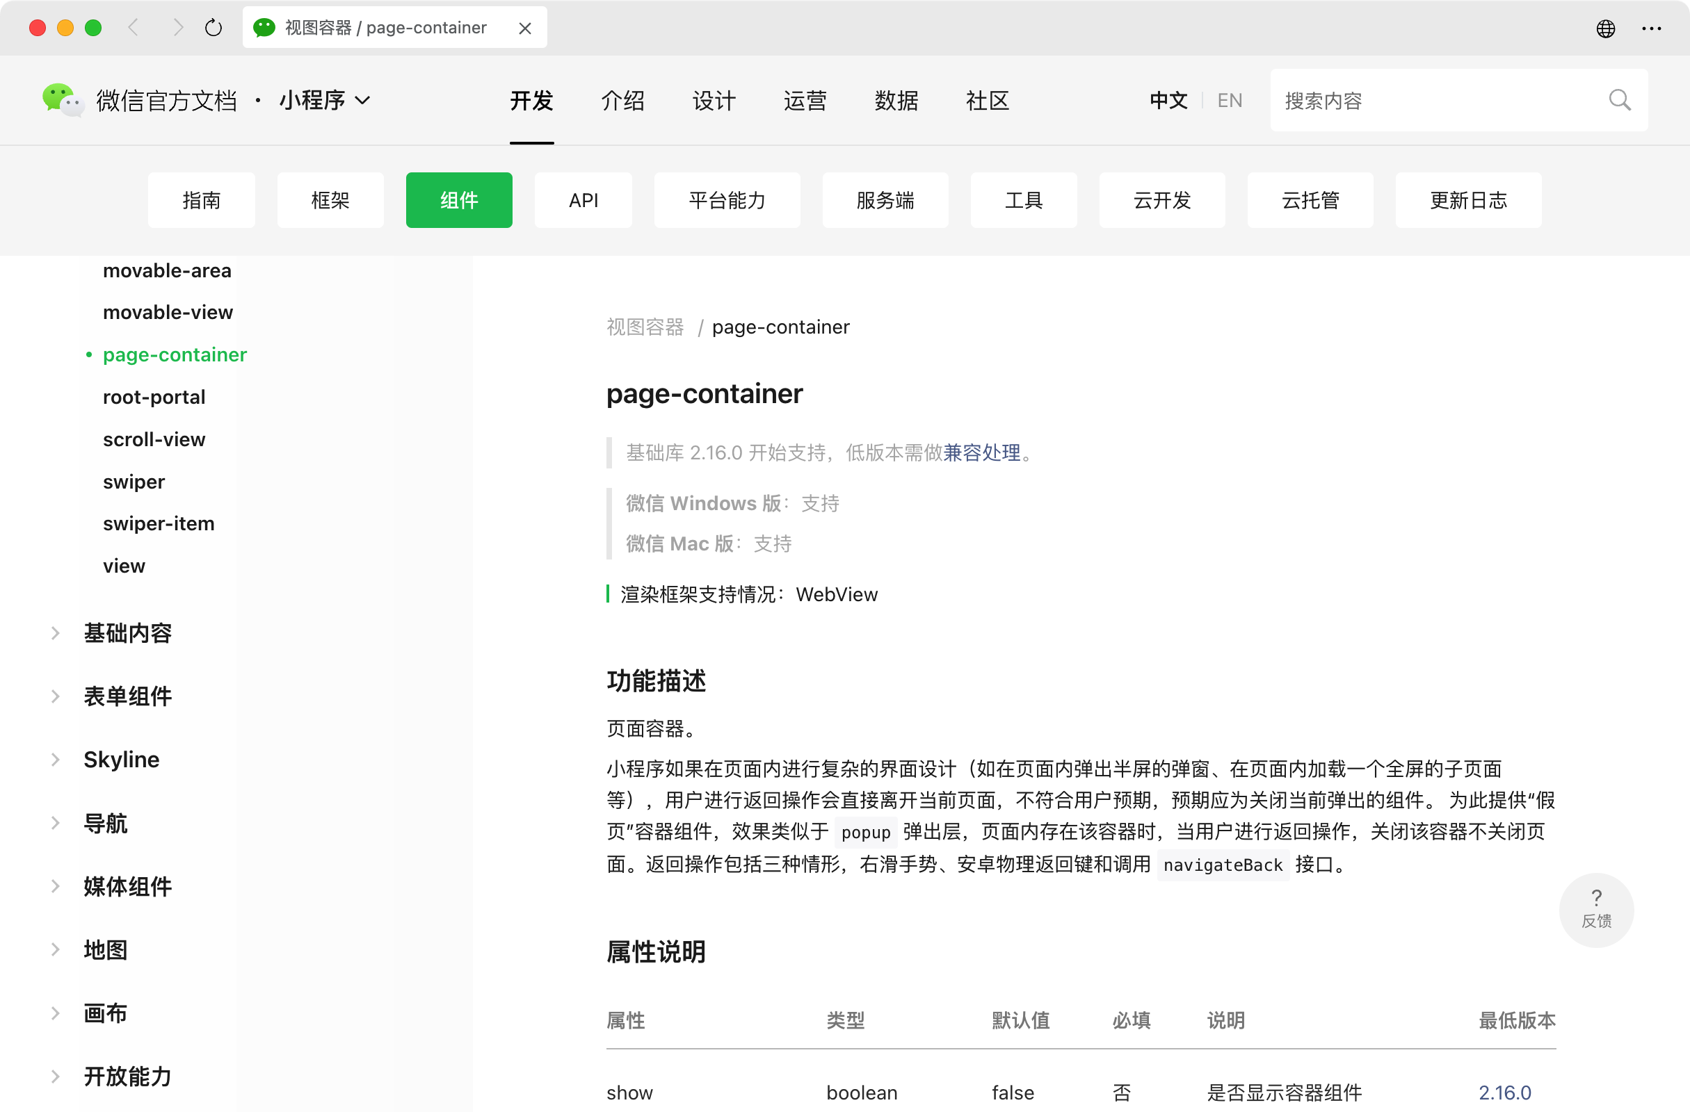
Task: Switch to the 社区 top tab
Action: [x=987, y=100]
